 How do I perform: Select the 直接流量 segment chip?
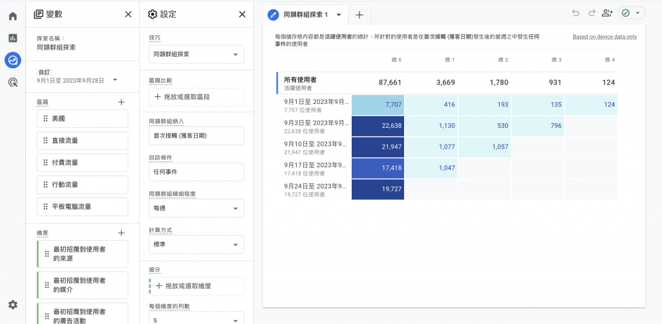pos(82,141)
